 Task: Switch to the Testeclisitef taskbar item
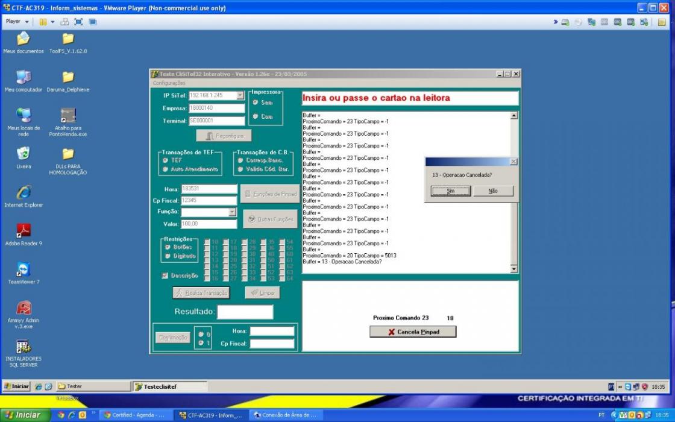tap(170, 386)
